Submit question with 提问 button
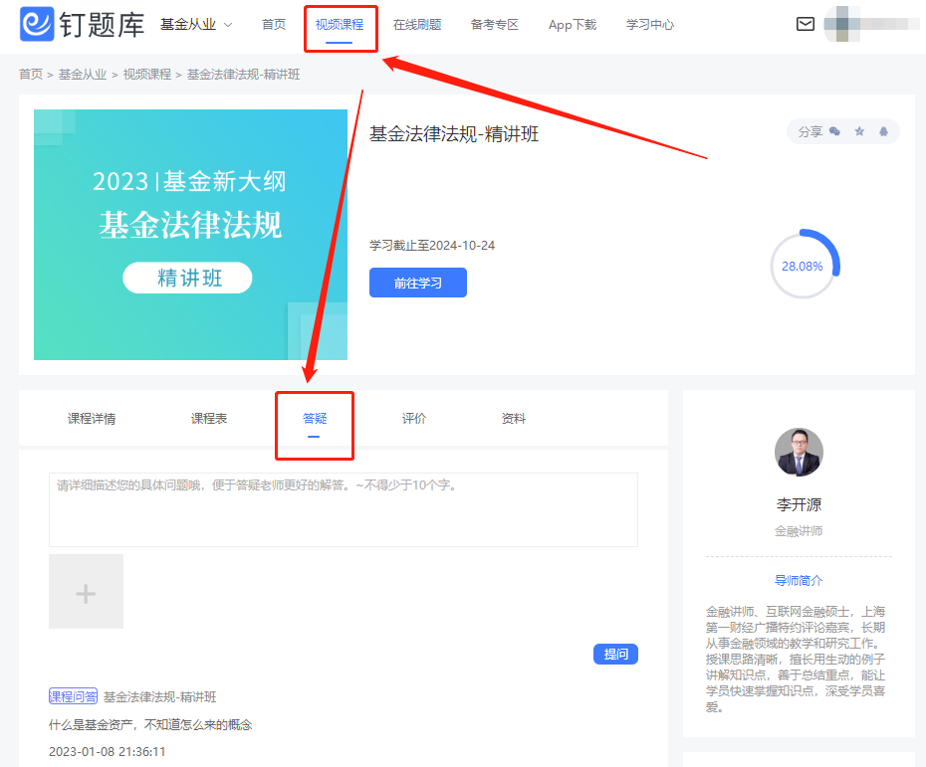This screenshot has height=767, width=926. coord(615,654)
